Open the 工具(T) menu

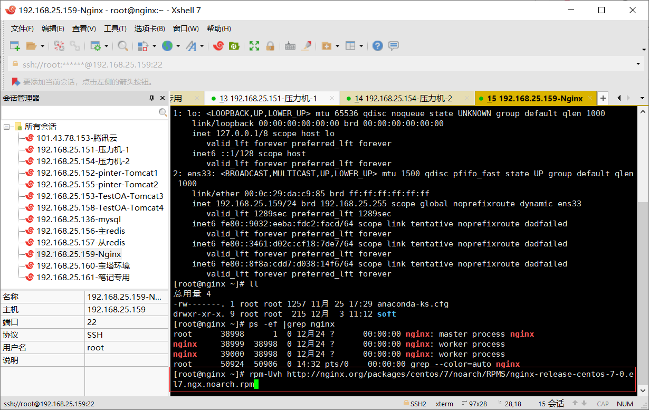[x=115, y=28]
